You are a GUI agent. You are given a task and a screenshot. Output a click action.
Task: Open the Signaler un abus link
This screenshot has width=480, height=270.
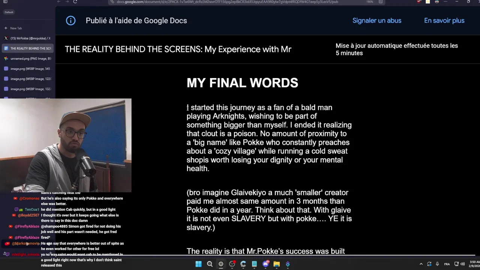377,21
